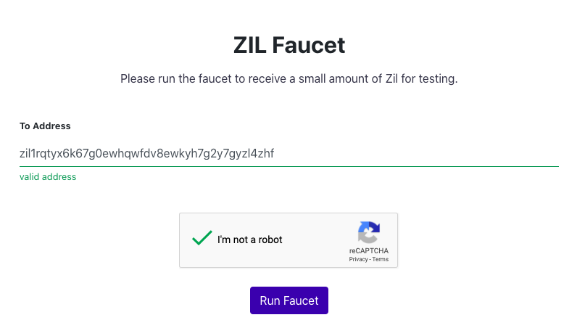Click the "ZIL Faucet" page heading
Image resolution: width=577 pixels, height=336 pixels.
(289, 45)
